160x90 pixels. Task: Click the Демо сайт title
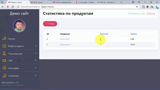(x=19, y=13)
